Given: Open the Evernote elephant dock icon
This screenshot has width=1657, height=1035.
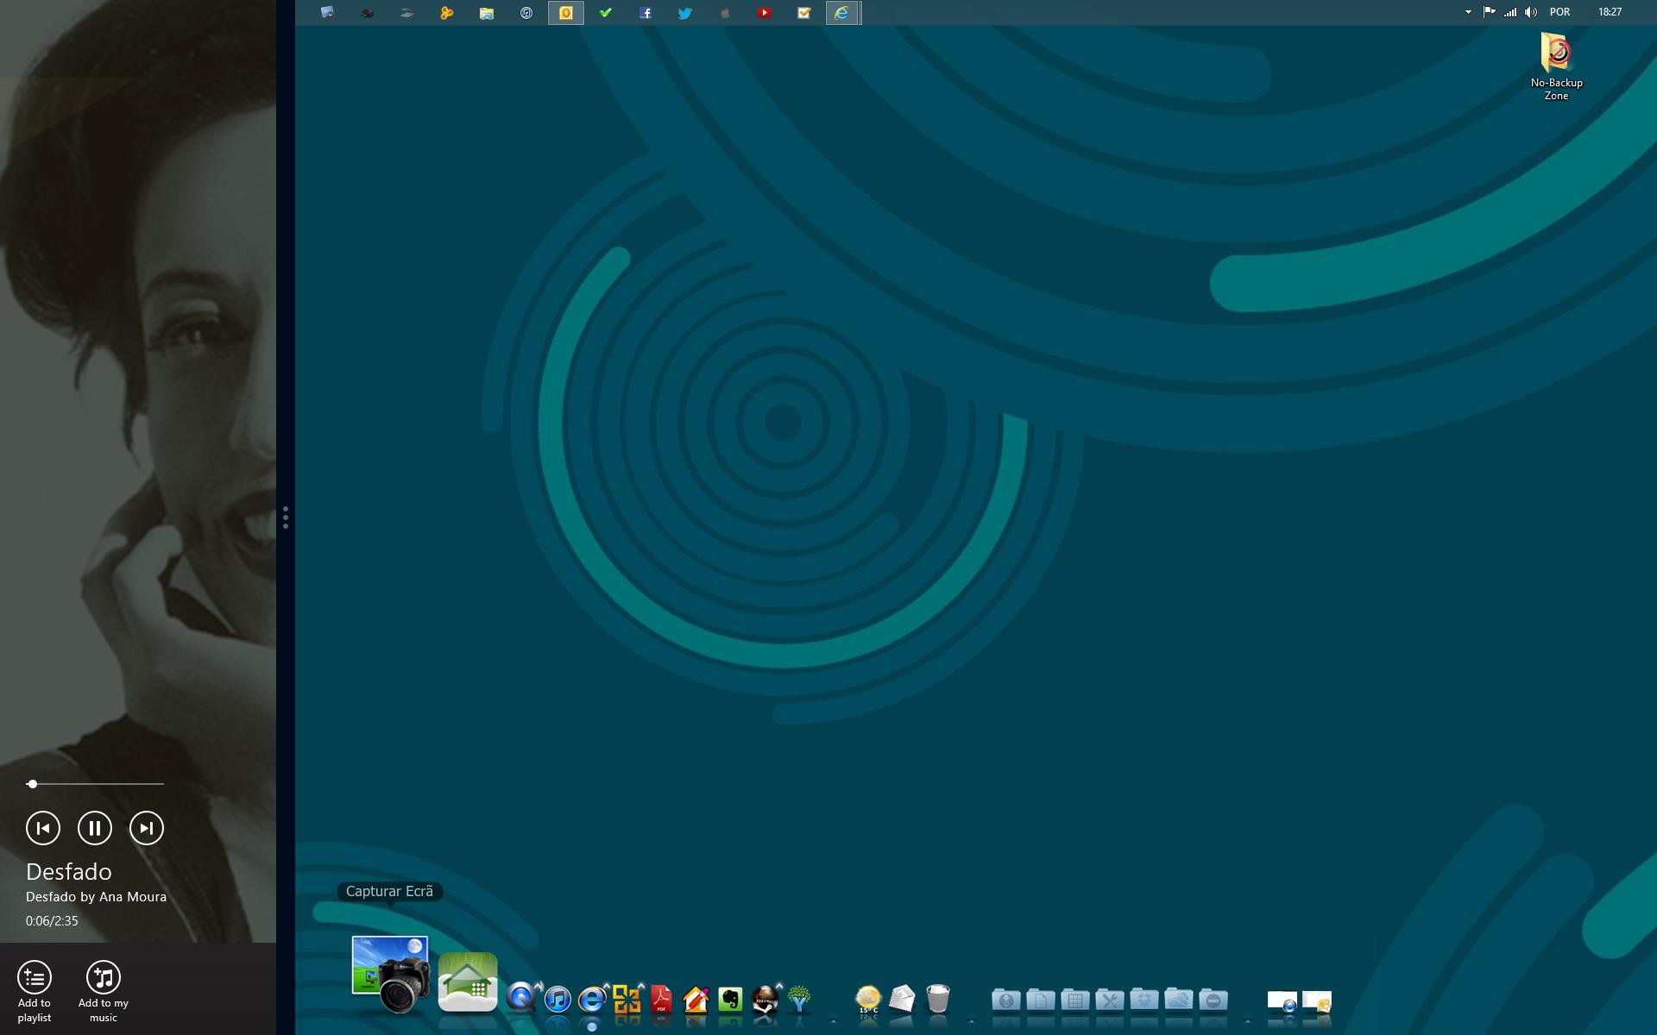Looking at the screenshot, I should (730, 1000).
